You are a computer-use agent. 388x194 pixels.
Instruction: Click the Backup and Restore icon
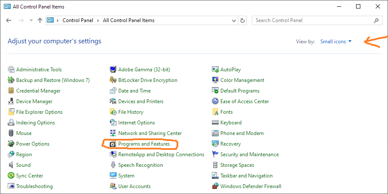tap(11, 80)
